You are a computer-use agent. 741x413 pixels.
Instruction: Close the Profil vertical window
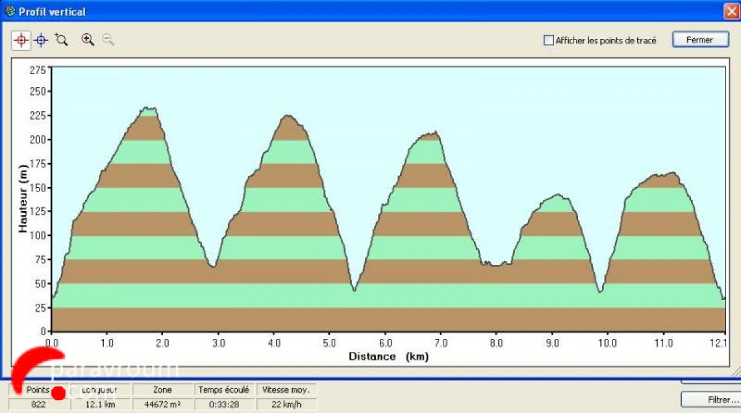tap(731, 11)
